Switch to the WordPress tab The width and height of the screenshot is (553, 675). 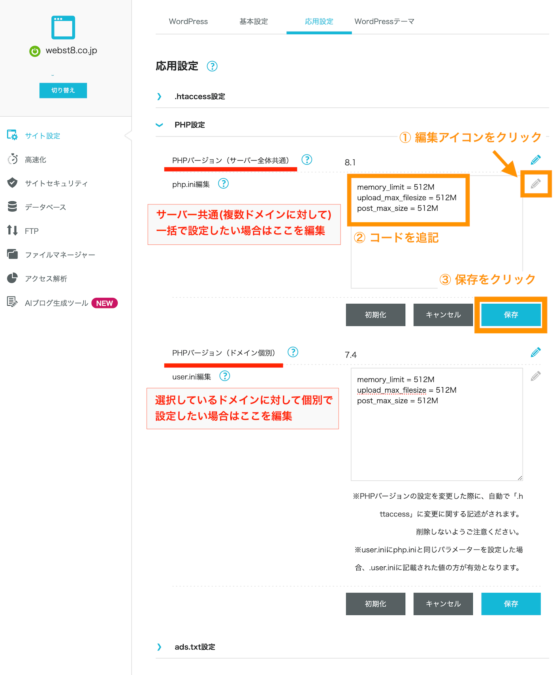[188, 21]
